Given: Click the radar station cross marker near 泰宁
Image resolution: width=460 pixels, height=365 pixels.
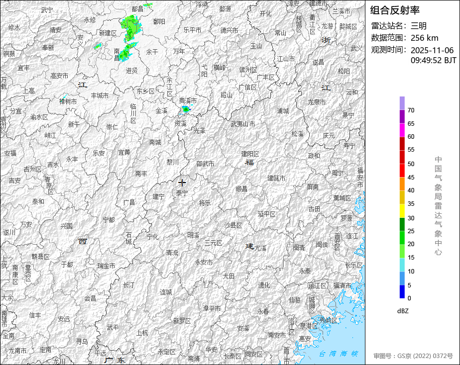Looking at the screenshot, I should click(x=182, y=182).
